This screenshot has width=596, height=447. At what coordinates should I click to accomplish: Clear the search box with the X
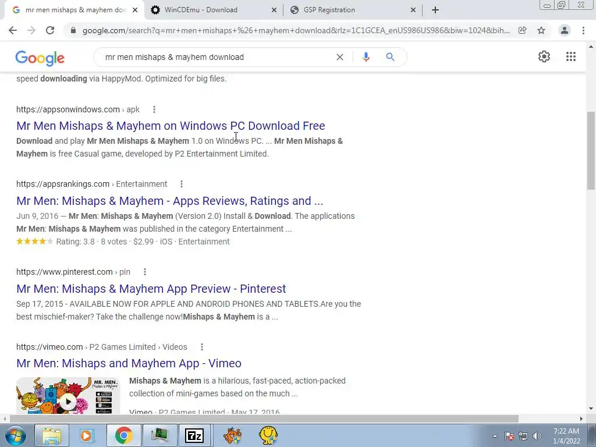340,57
